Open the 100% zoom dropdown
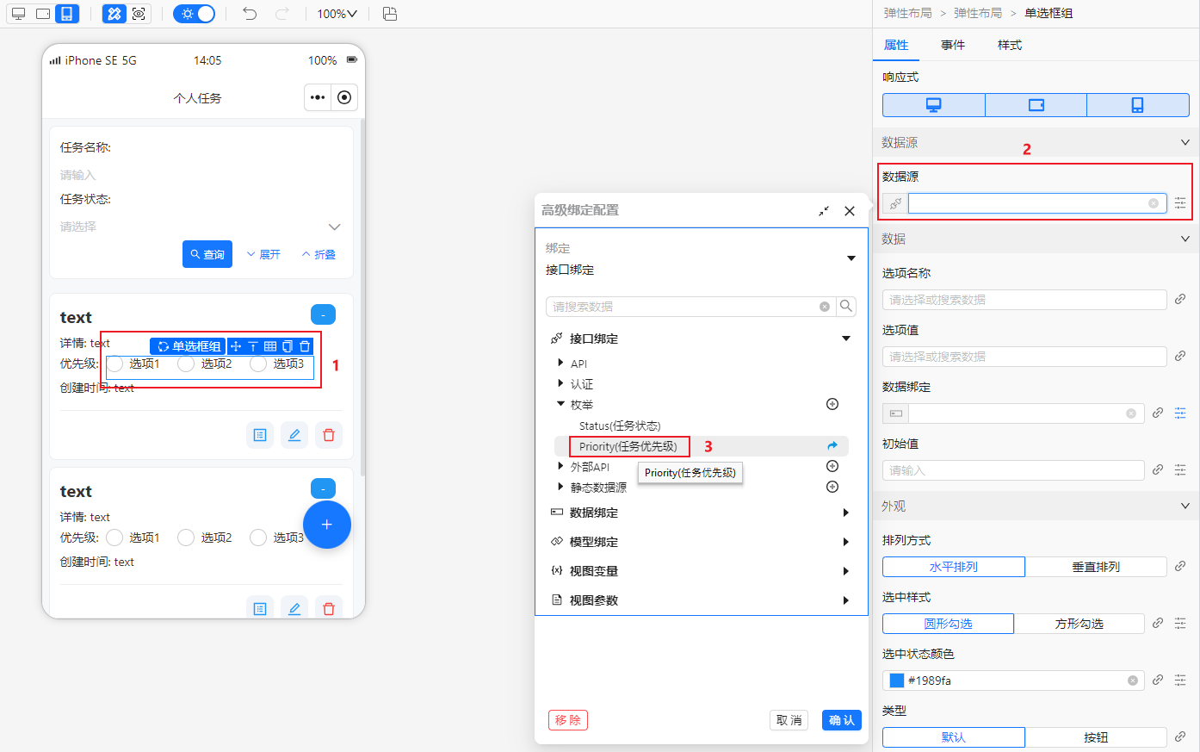 click(336, 13)
